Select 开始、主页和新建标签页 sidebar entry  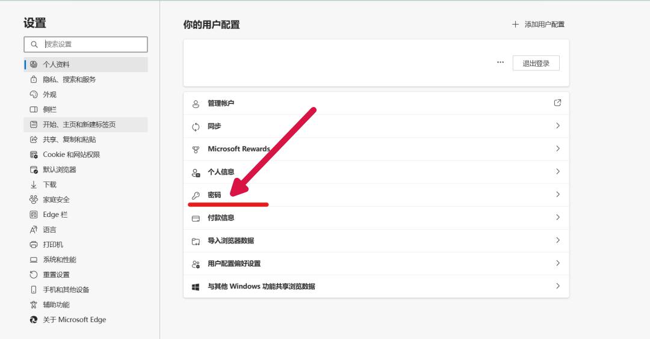(x=86, y=124)
